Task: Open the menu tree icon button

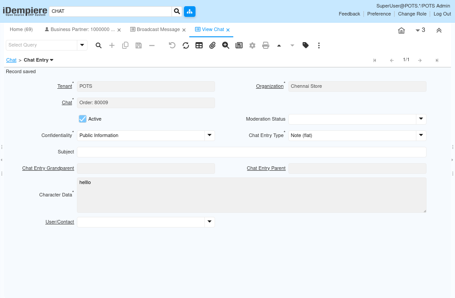Action: coord(189,11)
